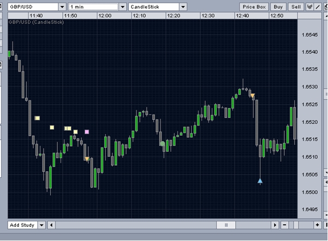
Task: Click the 11:40 time axis label
Action: coord(36,16)
